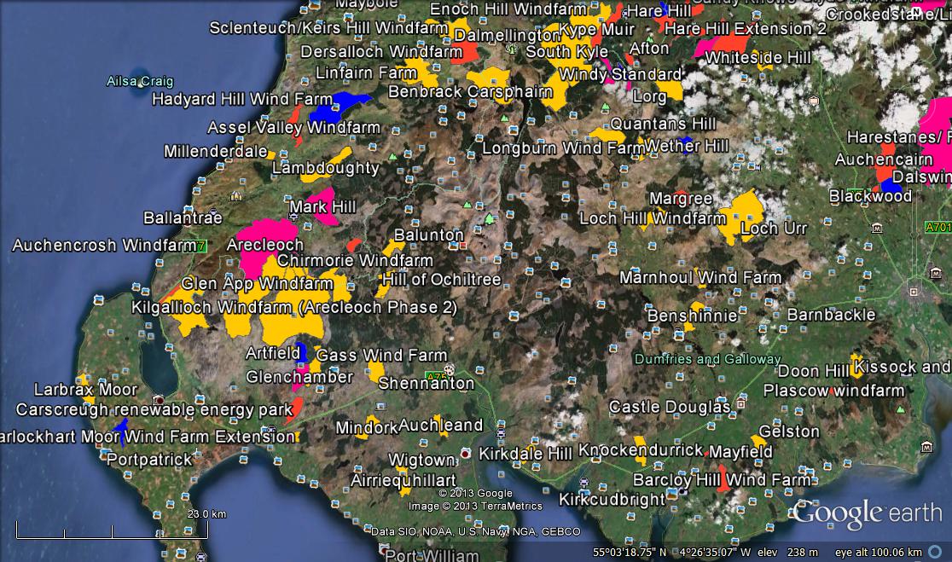The image size is (952, 562).
Task: Open the Dumfries and Galloway region label
Action: pyautogui.click(x=707, y=359)
